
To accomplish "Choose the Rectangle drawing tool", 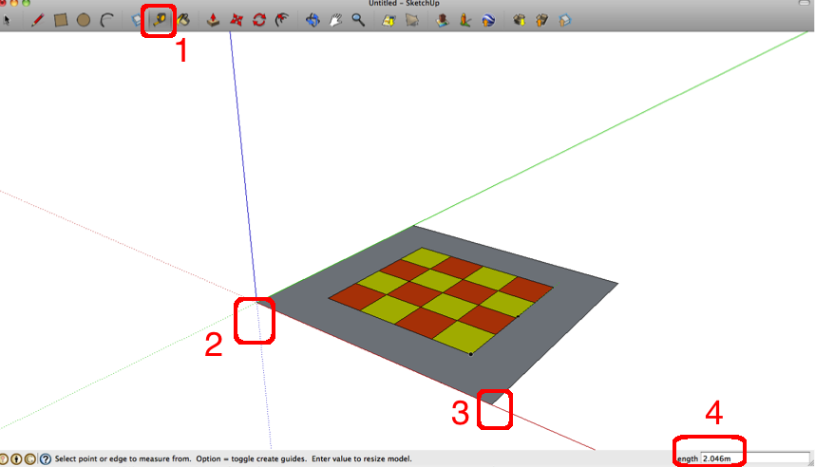I will pyautogui.click(x=61, y=19).
